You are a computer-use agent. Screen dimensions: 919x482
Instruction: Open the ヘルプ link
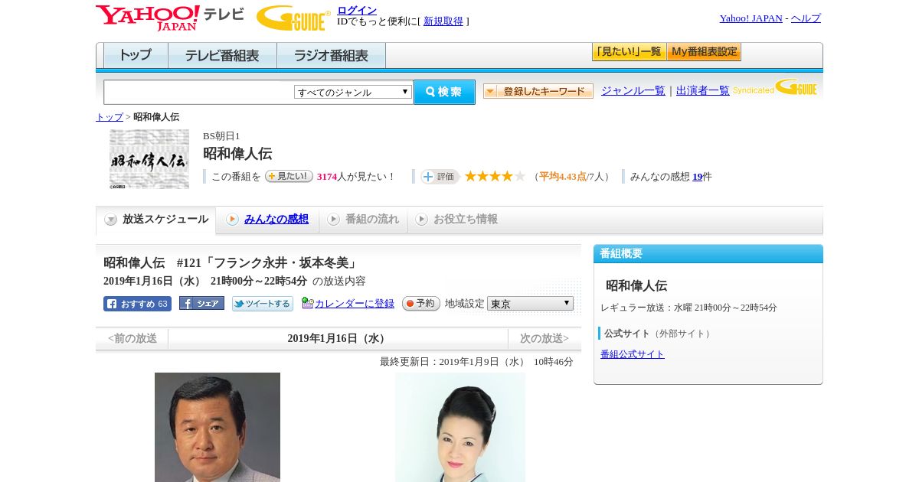[806, 18]
